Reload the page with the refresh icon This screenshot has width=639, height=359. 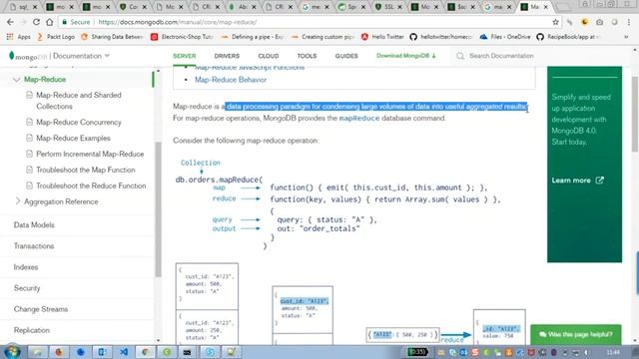point(36,22)
